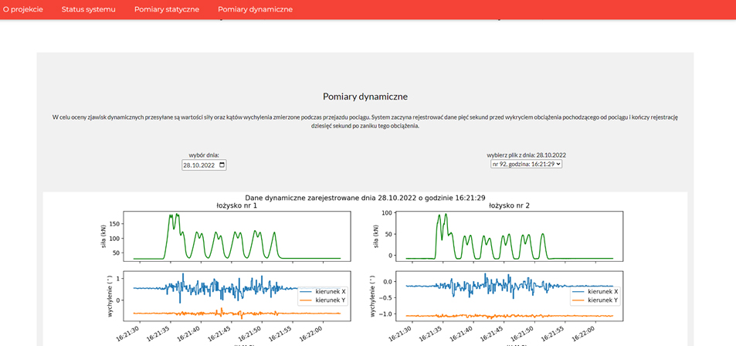Open the calendar picker icon in date field
Image resolution: width=736 pixels, height=346 pixels.
pyautogui.click(x=222, y=165)
